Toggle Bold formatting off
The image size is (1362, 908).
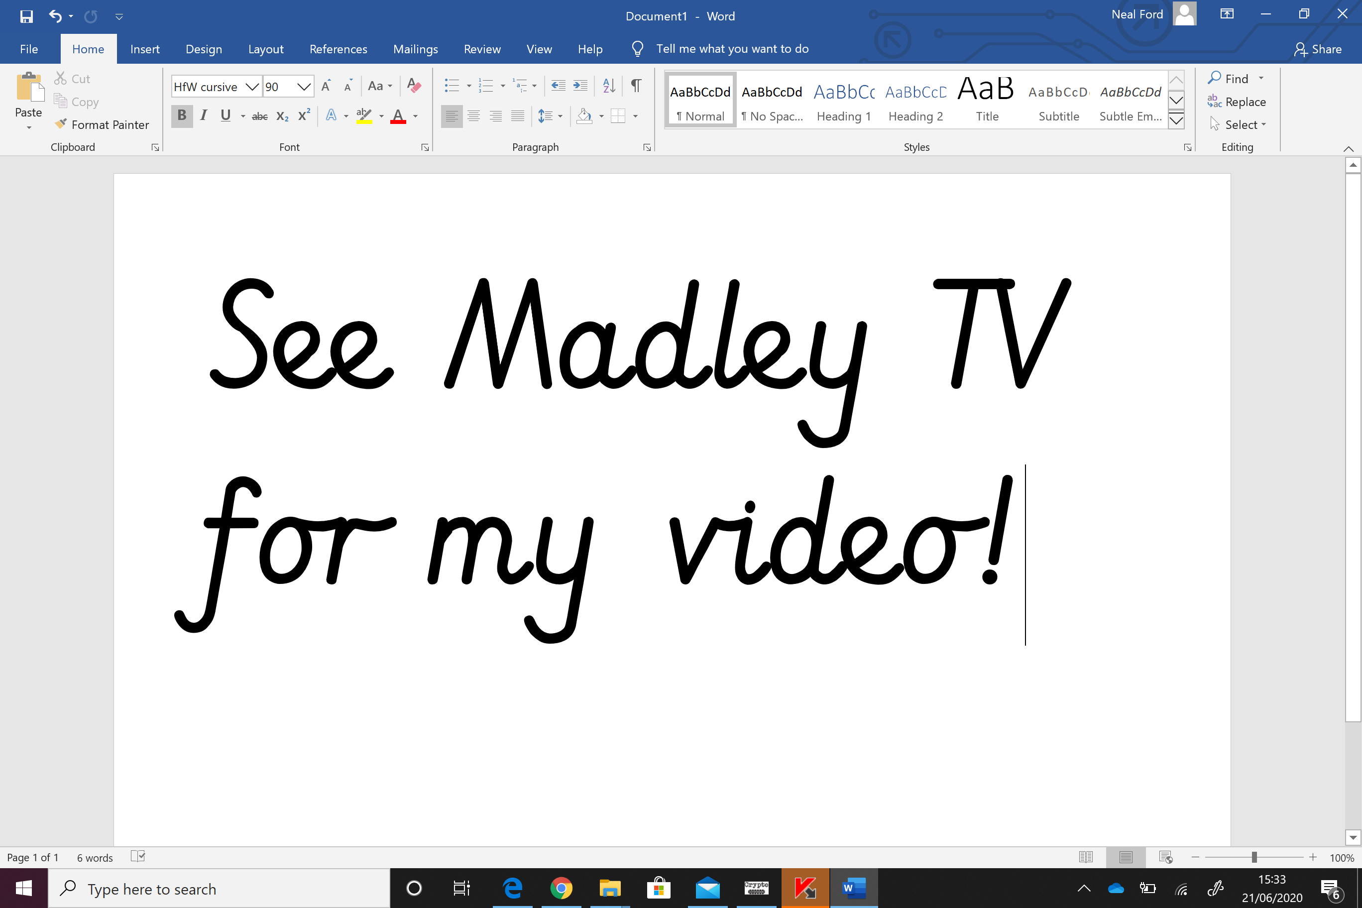point(182,116)
